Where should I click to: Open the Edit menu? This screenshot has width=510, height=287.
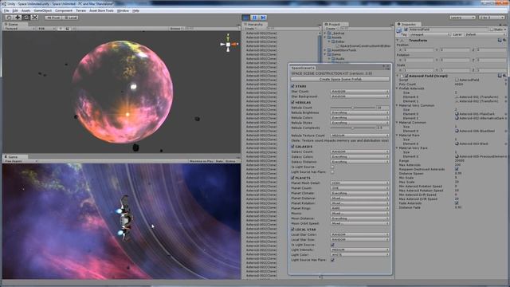point(15,10)
